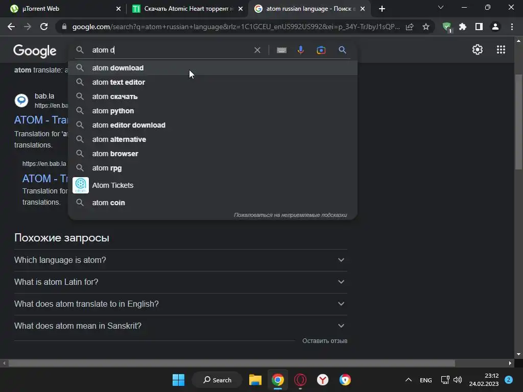Open the first "ATOM - Tra..." bab.la result
The height and width of the screenshot is (392, 523).
[x=41, y=120]
